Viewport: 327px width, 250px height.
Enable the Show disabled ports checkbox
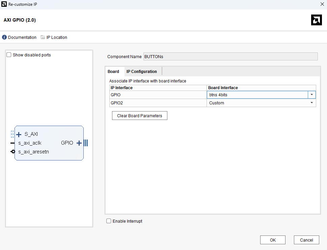coord(9,55)
